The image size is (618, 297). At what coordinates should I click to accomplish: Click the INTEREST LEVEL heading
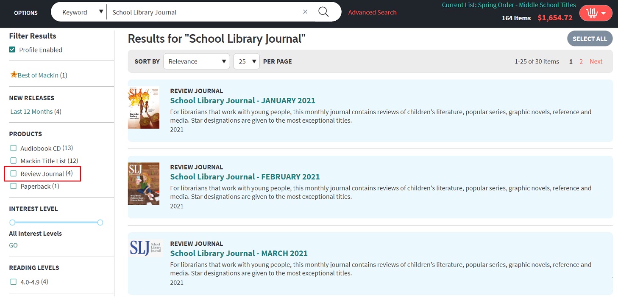pos(33,209)
